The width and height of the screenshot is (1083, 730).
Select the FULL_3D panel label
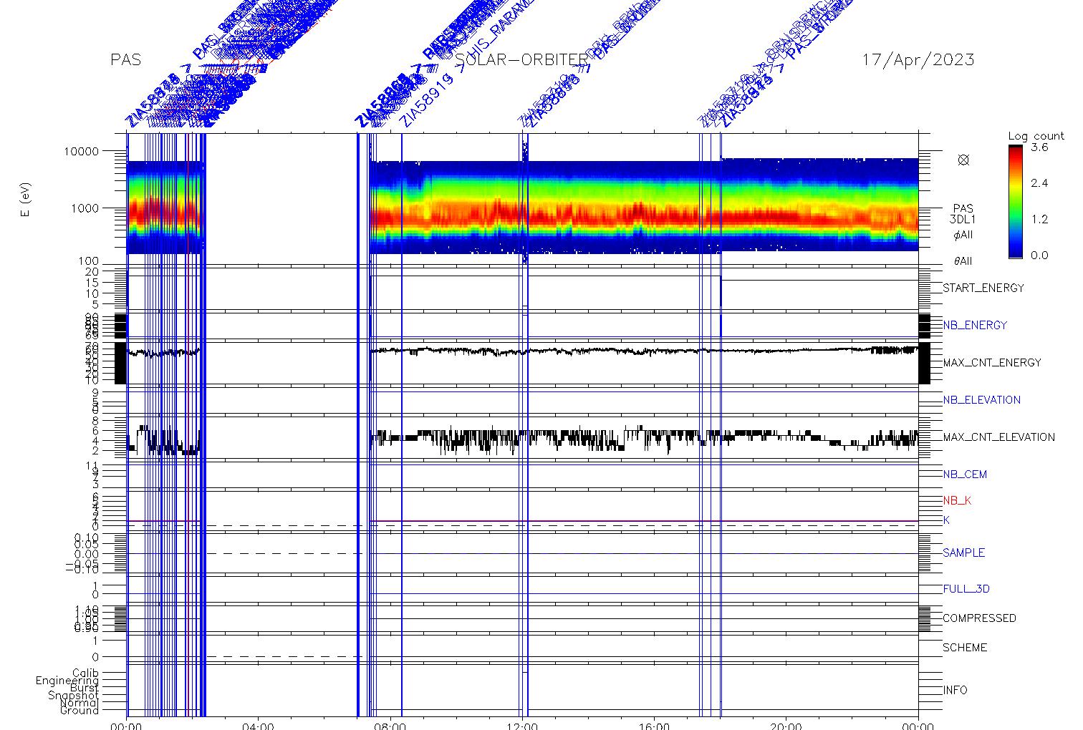[966, 589]
